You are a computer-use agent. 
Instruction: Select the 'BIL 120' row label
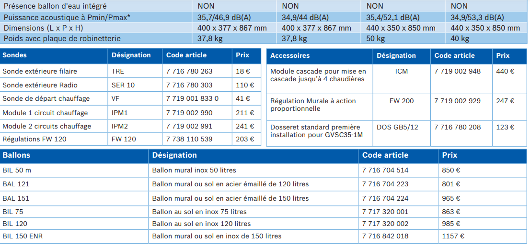pos(14,224)
